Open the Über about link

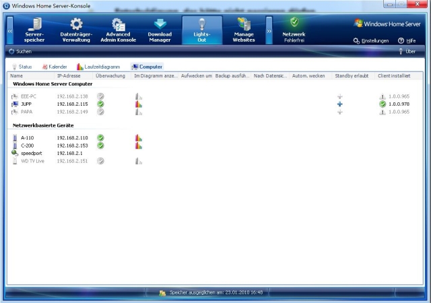coord(407,51)
